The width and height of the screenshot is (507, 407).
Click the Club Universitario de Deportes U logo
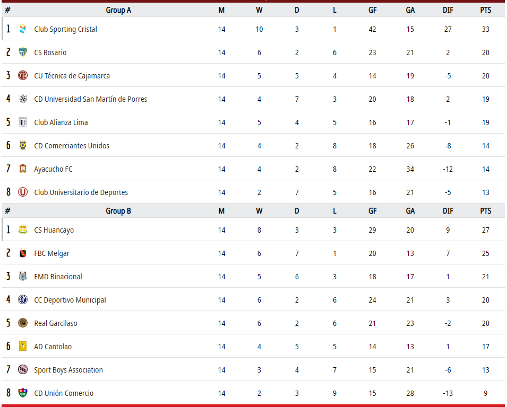click(x=23, y=192)
